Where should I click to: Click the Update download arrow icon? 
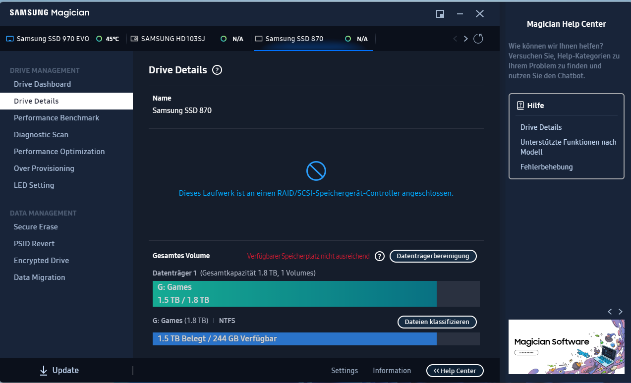coord(44,370)
